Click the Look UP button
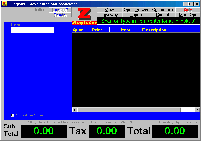201x141 pixels. [x=60, y=10]
